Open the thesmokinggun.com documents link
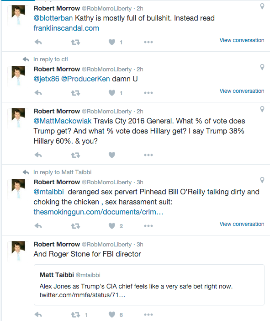 [98, 212]
